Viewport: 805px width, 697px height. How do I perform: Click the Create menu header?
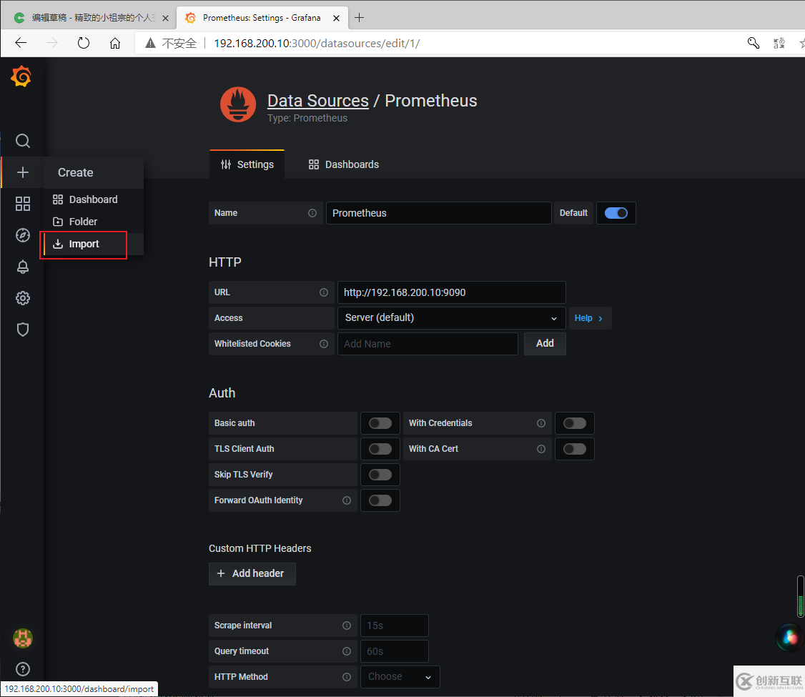pos(94,172)
